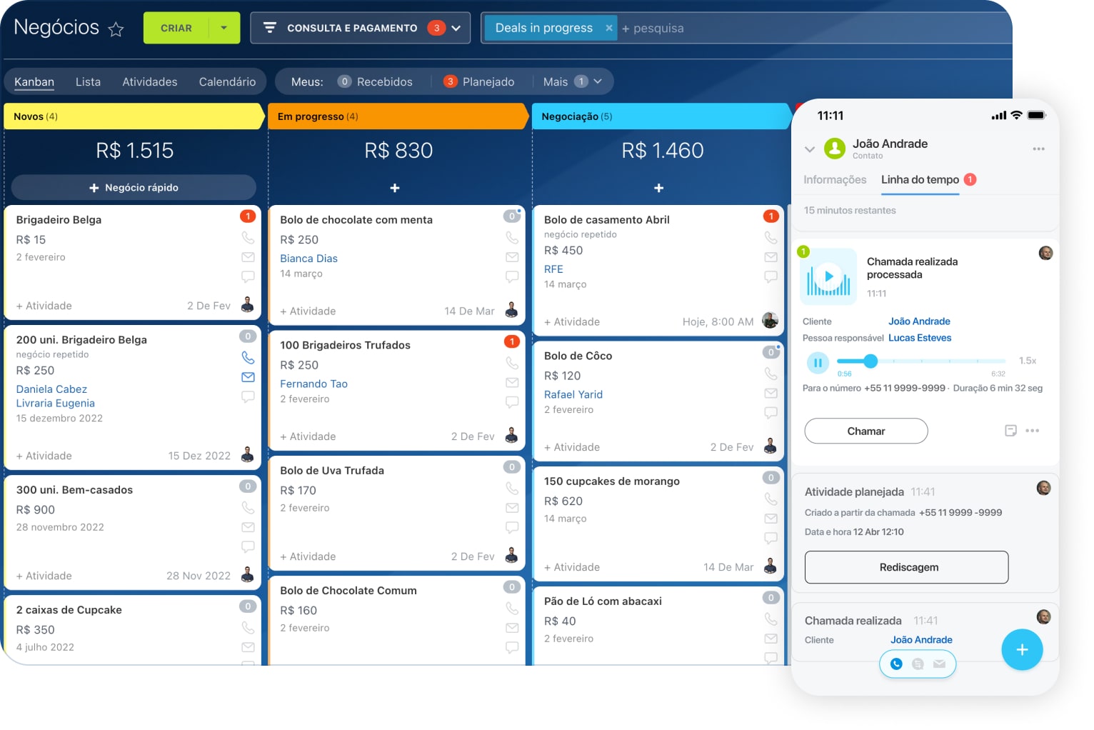
Task: Switch to the Lista view
Action: point(88,82)
